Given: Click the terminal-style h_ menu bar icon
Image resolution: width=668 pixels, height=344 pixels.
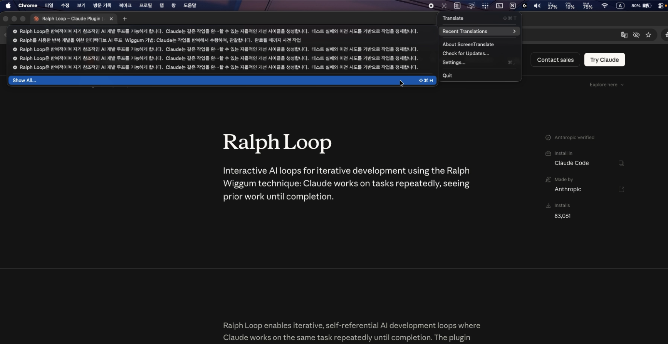Looking at the screenshot, I should tap(500, 6).
